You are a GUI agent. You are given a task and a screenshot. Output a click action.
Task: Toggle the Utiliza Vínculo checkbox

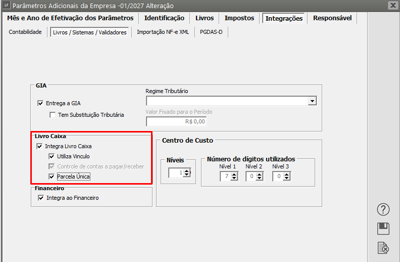tap(52, 156)
